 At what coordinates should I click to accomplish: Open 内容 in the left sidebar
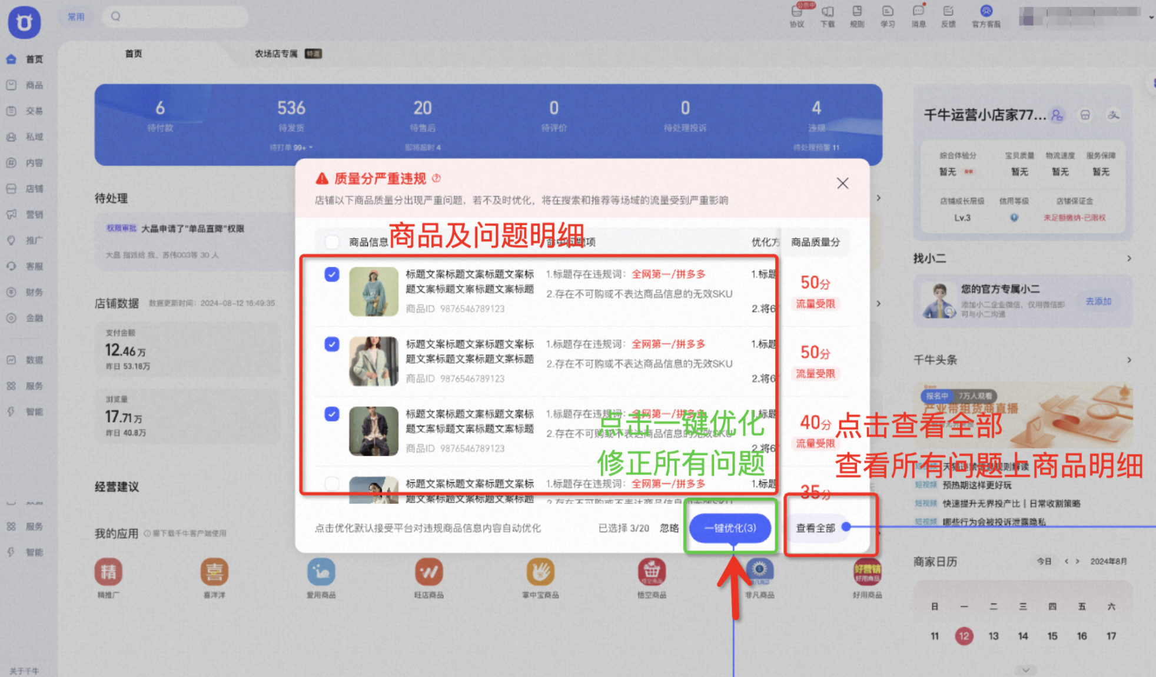click(x=25, y=162)
